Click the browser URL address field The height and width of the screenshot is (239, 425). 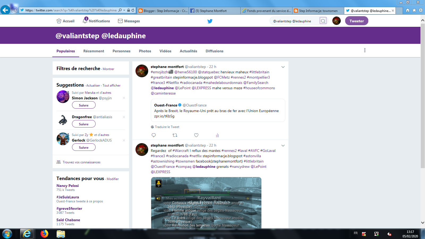click(71, 10)
